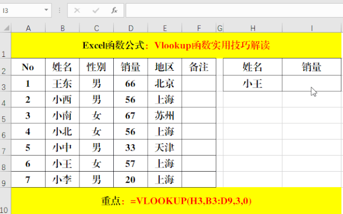Select narrow column G header
The height and width of the screenshot is (214, 343).
pyautogui.click(x=220, y=28)
